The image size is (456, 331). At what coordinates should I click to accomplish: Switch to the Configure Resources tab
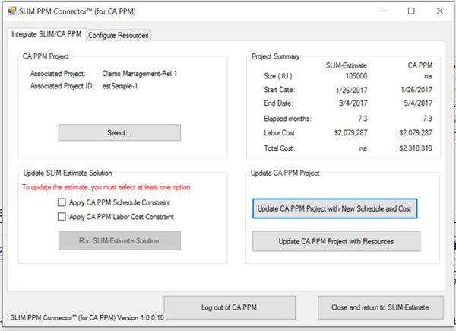118,35
